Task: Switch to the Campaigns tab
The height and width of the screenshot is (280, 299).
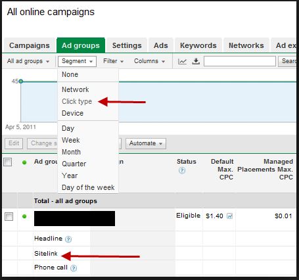Action: pos(30,45)
